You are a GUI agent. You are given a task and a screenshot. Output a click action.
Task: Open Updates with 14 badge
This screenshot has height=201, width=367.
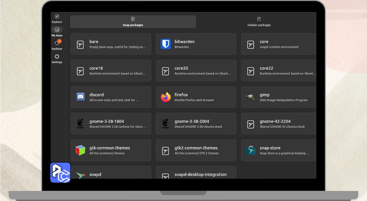point(57,43)
